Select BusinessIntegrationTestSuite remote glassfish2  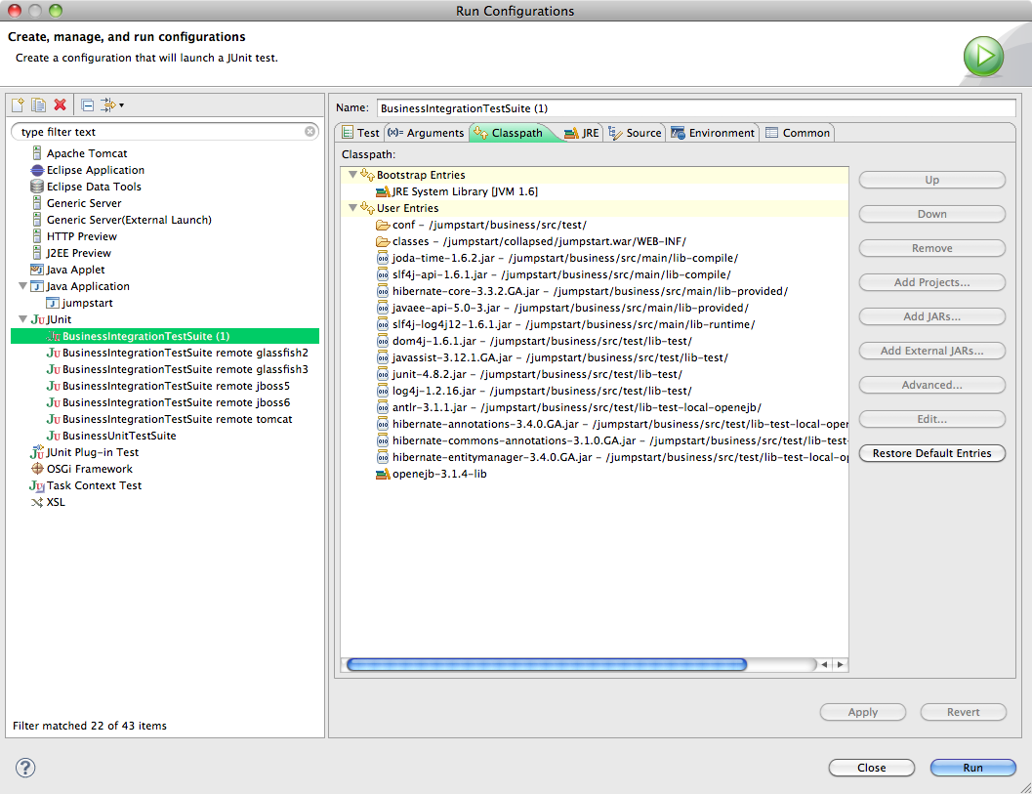tap(185, 353)
